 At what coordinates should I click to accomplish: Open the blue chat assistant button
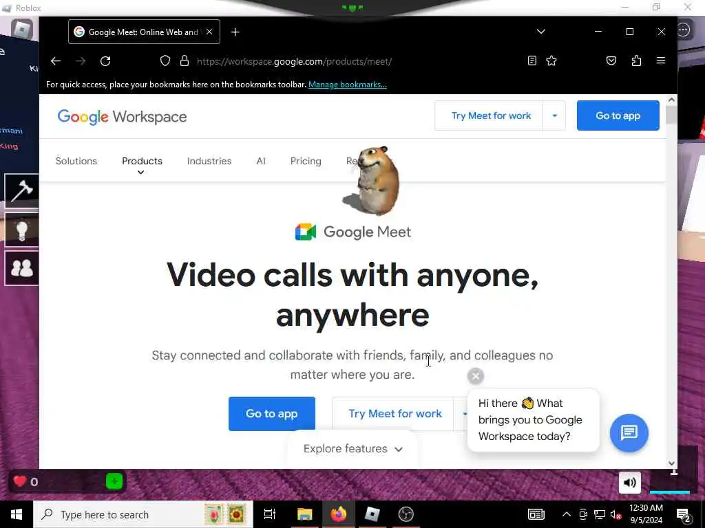[629, 433]
